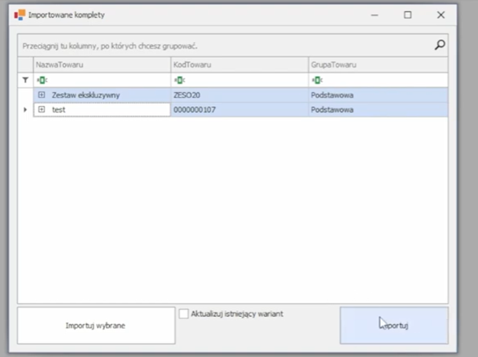Open filter operator icon for NazwaTowaru

coord(41,80)
